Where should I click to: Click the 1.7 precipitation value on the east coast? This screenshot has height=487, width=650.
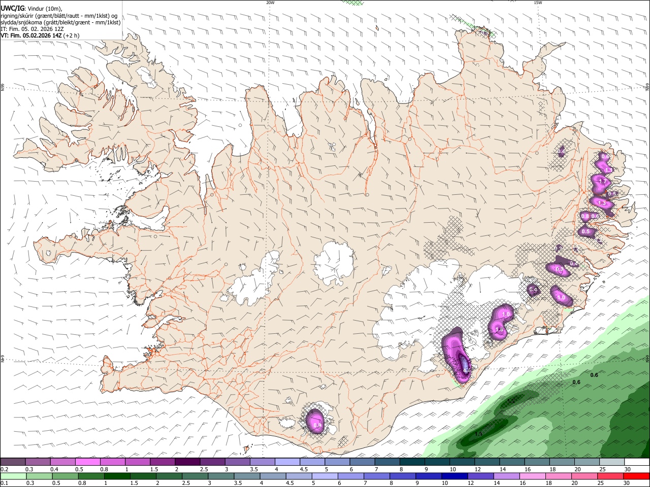(x=603, y=181)
